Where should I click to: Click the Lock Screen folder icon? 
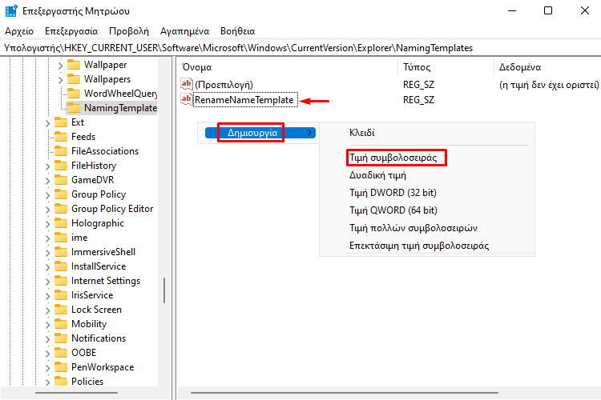point(61,310)
